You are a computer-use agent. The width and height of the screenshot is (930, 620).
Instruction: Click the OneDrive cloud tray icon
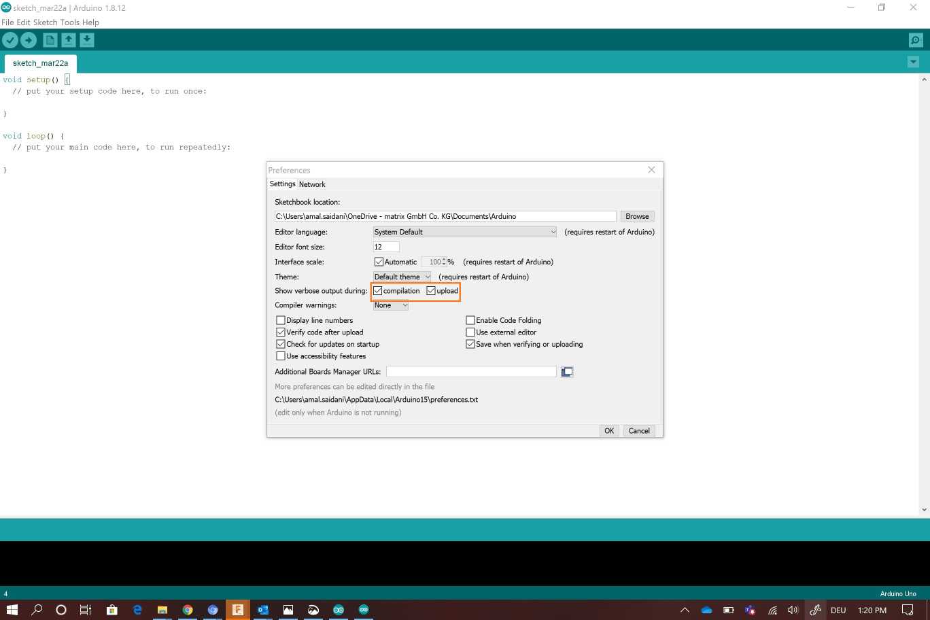click(x=707, y=610)
